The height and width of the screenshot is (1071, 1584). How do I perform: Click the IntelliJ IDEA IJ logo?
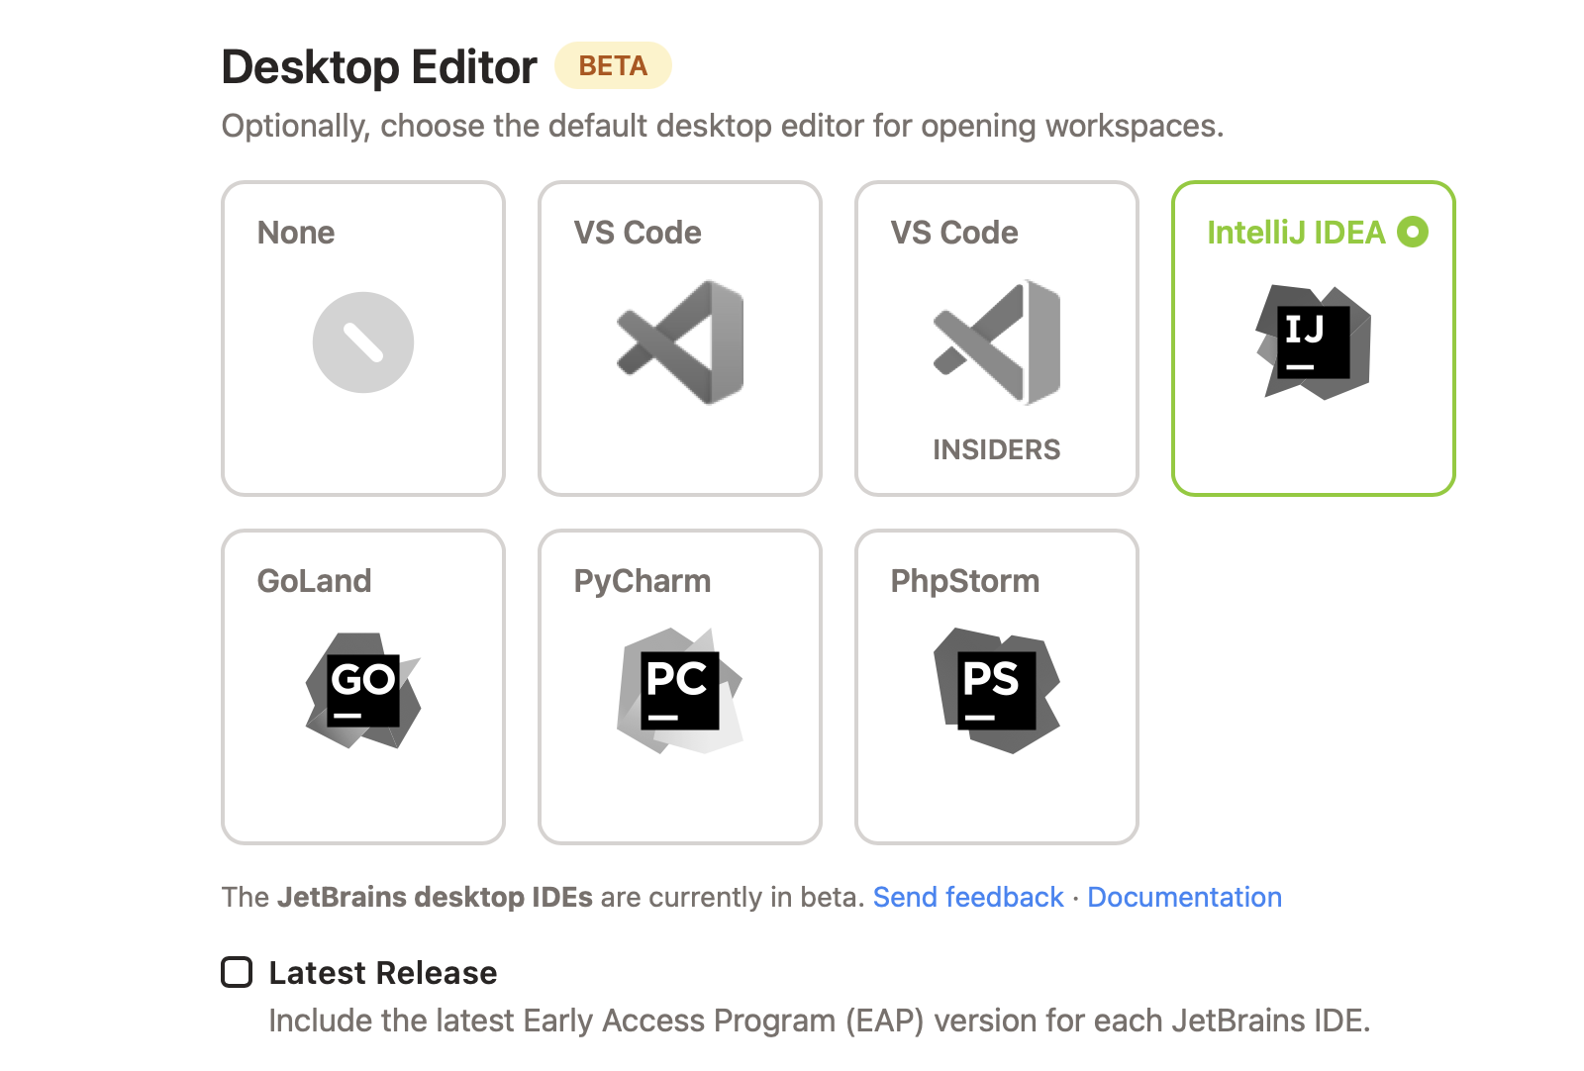pos(1314,342)
